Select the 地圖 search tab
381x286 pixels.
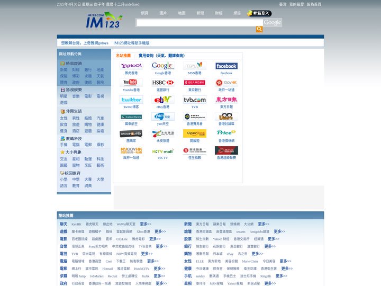click(x=182, y=13)
